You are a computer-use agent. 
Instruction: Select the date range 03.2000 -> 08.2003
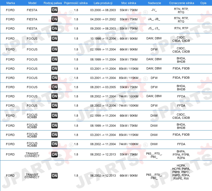[x=103, y=10]
